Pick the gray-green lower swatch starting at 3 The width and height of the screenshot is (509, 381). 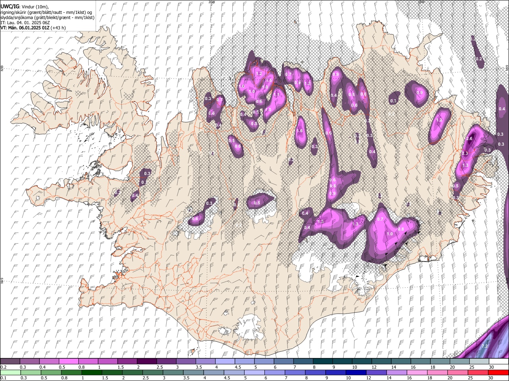point(173,372)
